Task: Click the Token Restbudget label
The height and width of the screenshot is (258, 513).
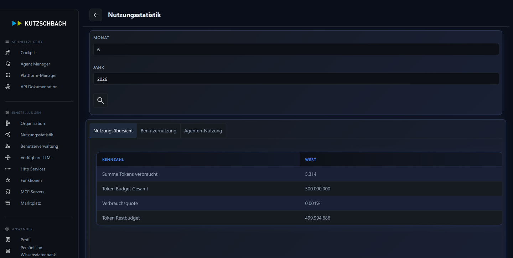Action: [121, 218]
